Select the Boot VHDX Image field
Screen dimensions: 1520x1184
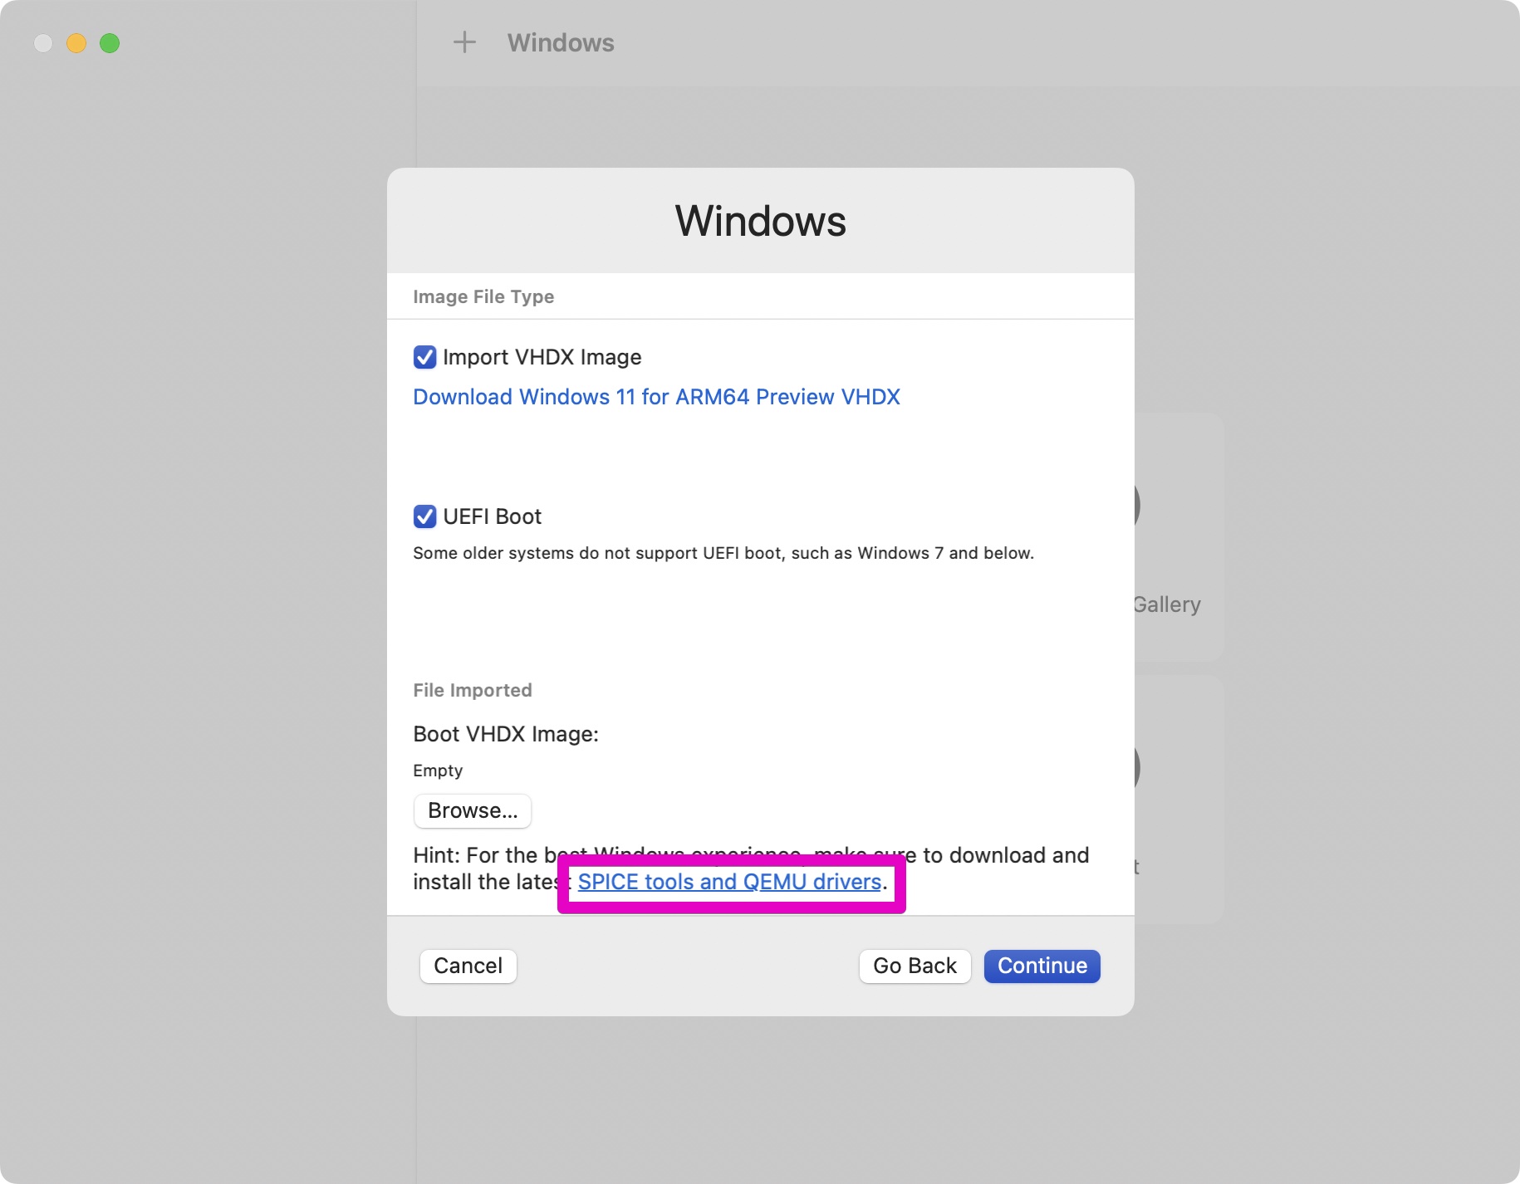click(x=505, y=734)
